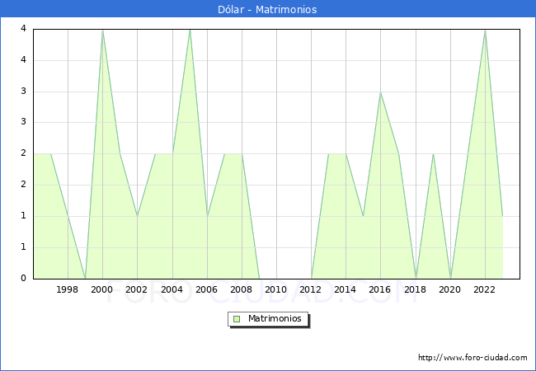The height and width of the screenshot is (371, 536).
Task: Click the 2006 year tick label
Action: pos(206,289)
